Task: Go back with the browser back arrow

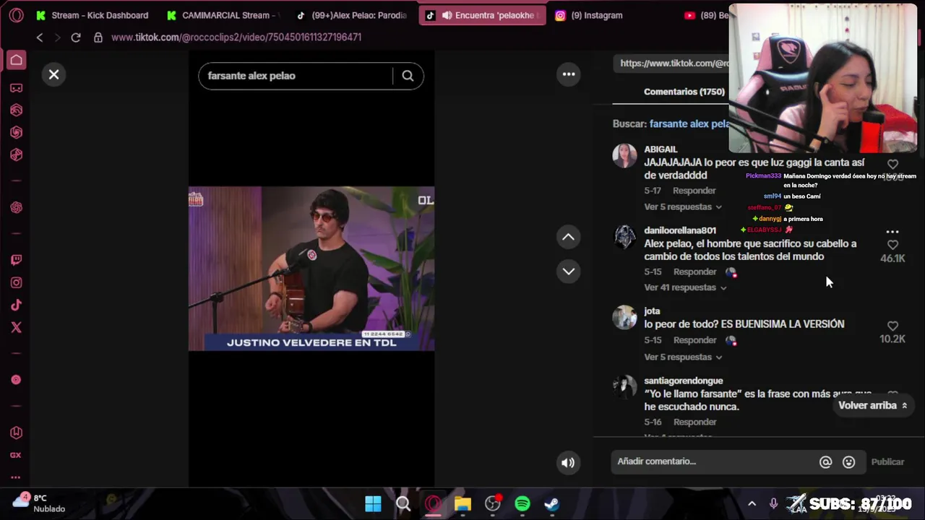Action: tap(40, 38)
